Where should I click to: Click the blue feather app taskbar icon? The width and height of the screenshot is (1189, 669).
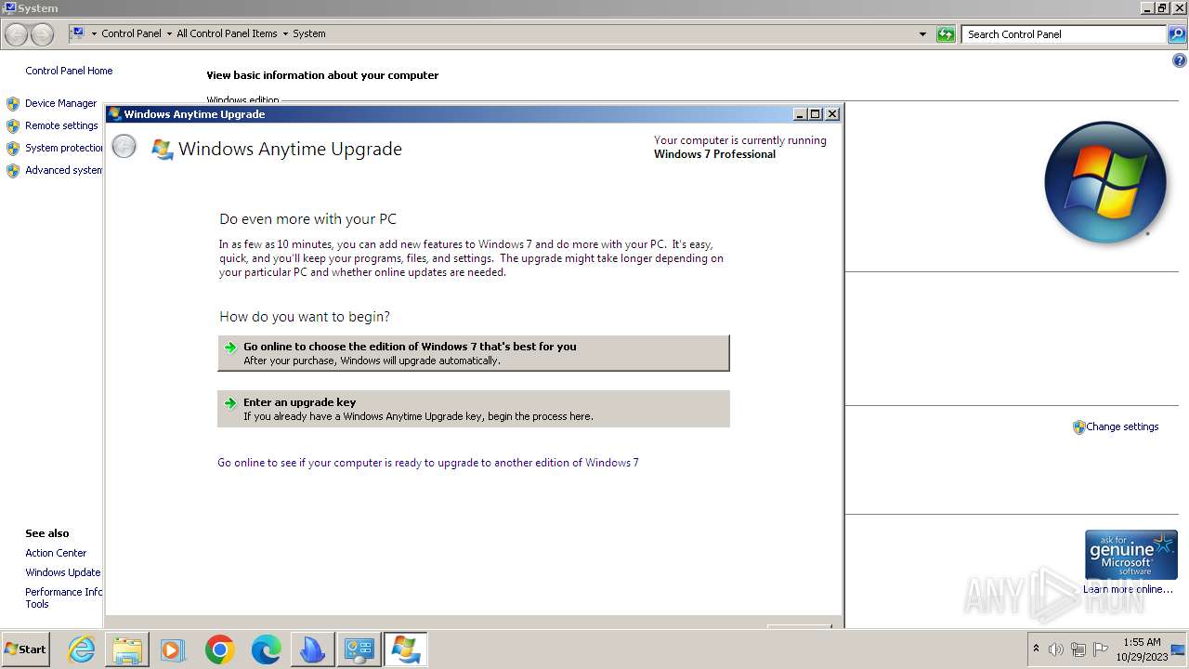coord(312,649)
